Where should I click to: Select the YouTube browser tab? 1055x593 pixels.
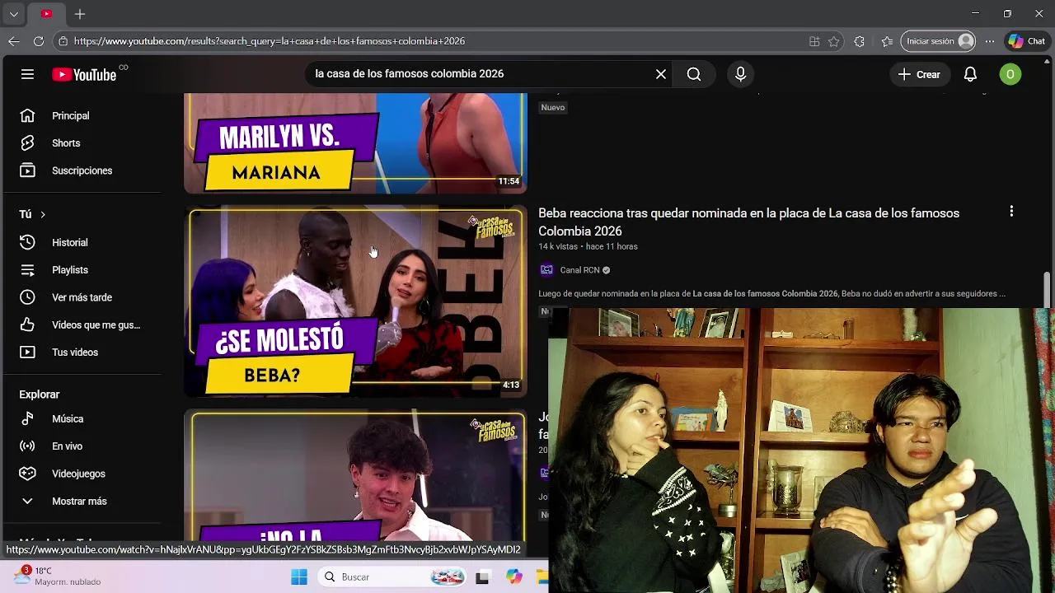coord(46,14)
